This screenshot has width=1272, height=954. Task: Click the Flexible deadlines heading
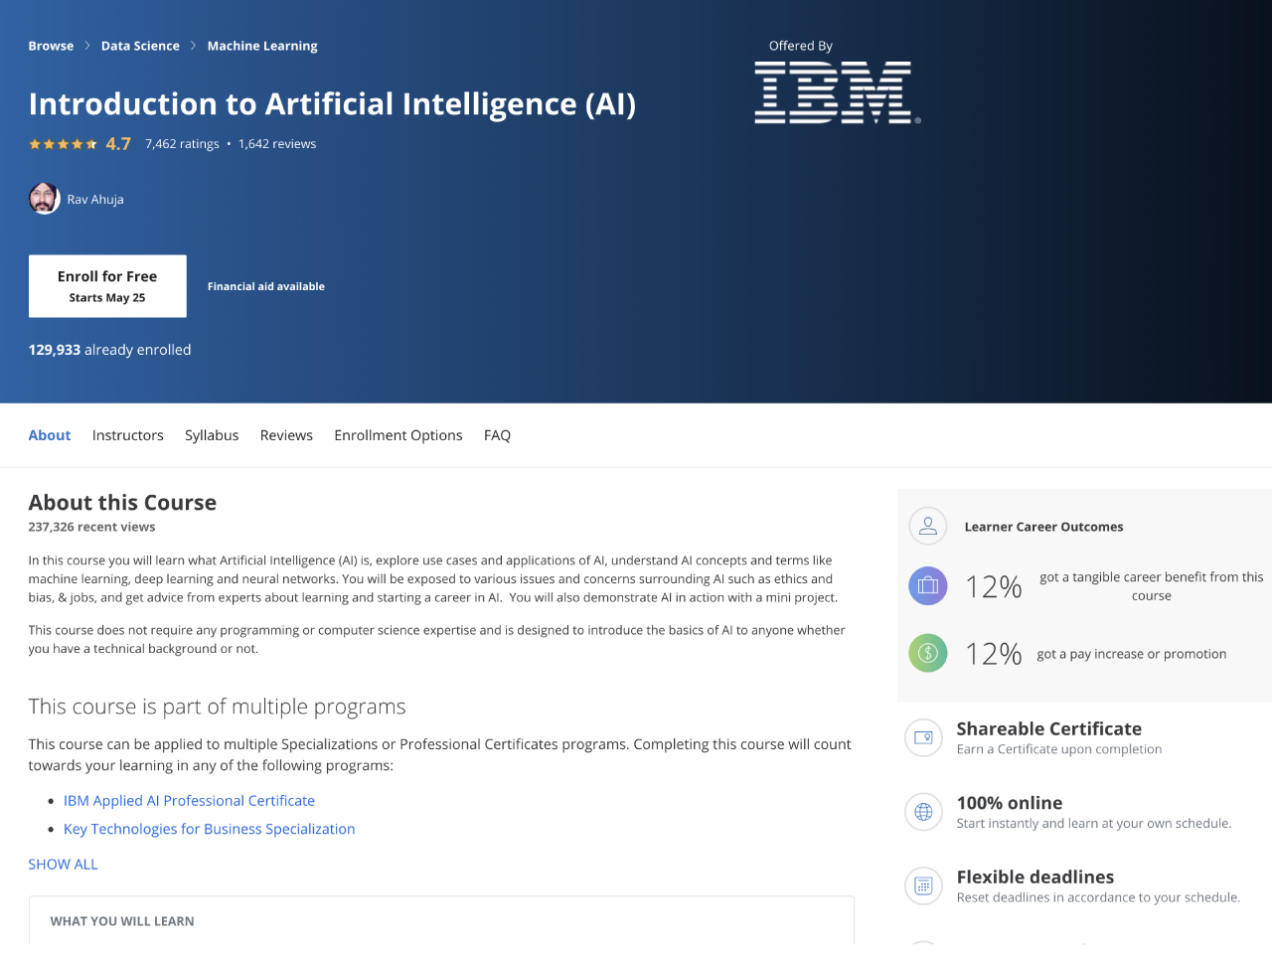tap(1035, 876)
